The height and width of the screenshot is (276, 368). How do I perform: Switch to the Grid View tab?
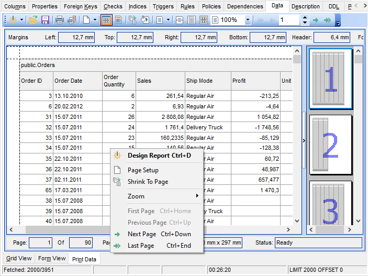18,258
